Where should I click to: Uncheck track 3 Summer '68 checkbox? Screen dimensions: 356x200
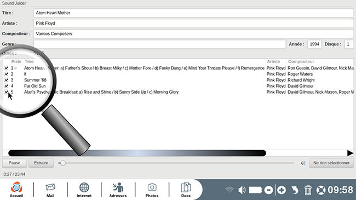[6, 80]
